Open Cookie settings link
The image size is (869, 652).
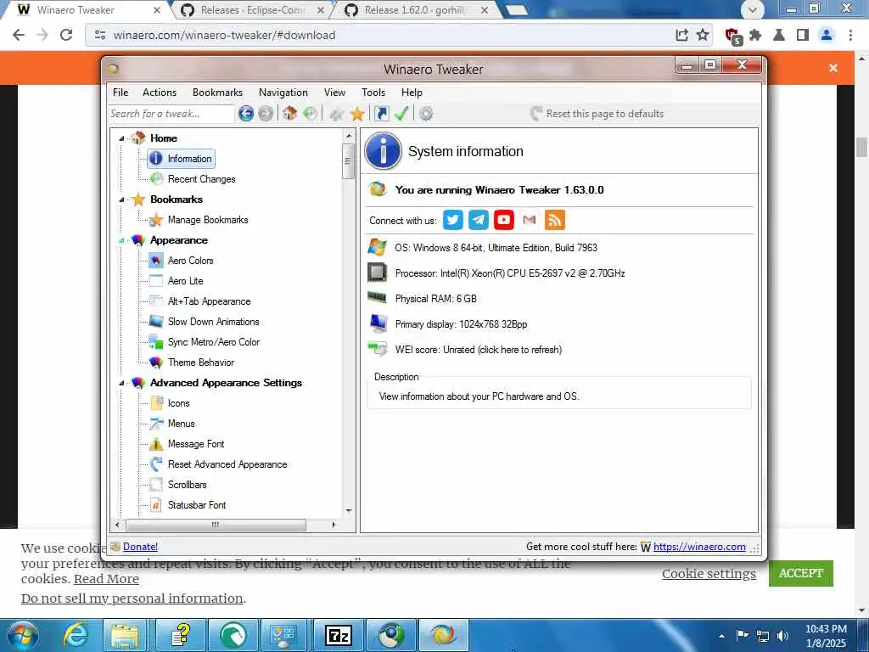coord(709,574)
